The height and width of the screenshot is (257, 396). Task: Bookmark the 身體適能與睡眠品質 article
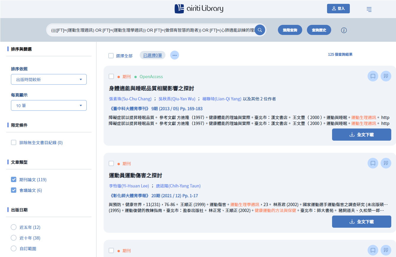[373, 76]
